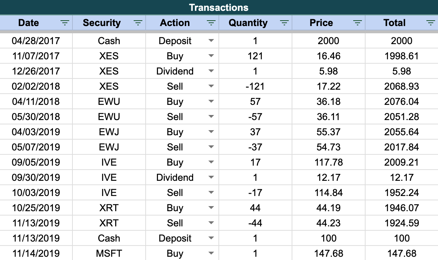Viewport: 438px width, 260px height.
Task: Select date cell 04/11/2018
Action: click(36, 102)
